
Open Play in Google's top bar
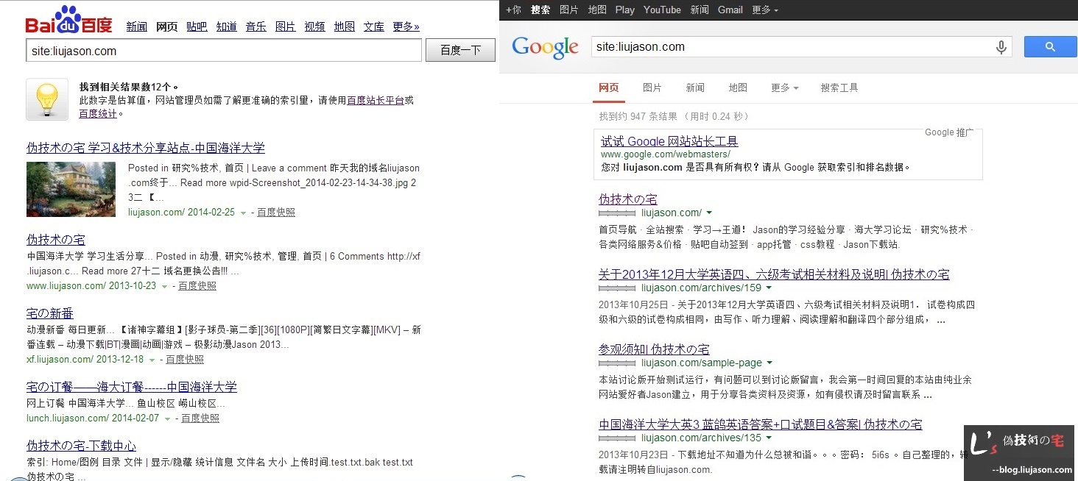pyautogui.click(x=625, y=10)
